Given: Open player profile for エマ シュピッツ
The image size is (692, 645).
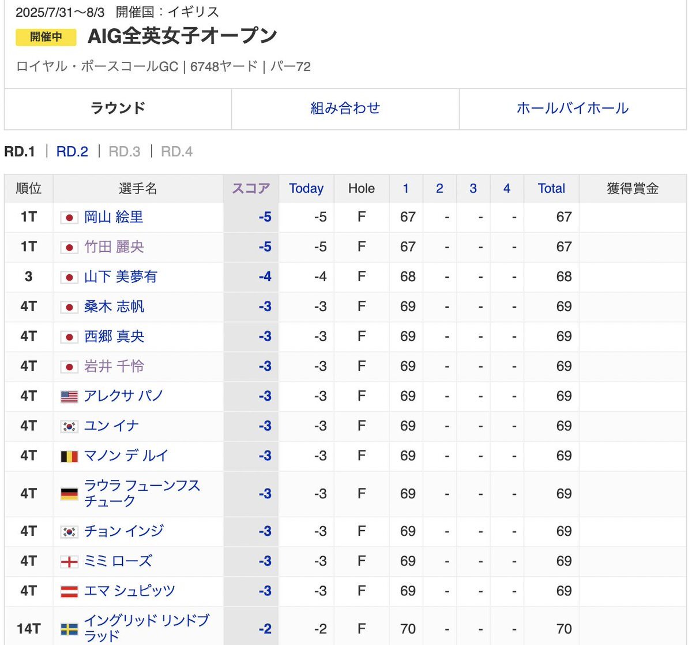Looking at the screenshot, I should [129, 591].
